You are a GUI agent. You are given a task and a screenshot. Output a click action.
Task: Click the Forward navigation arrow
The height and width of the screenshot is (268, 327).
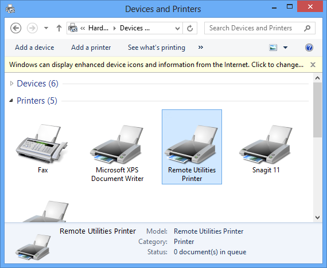pos(32,28)
